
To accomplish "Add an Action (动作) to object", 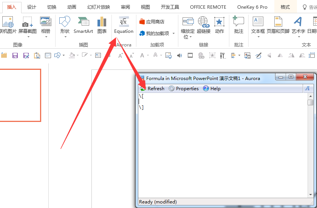I will [220, 25].
